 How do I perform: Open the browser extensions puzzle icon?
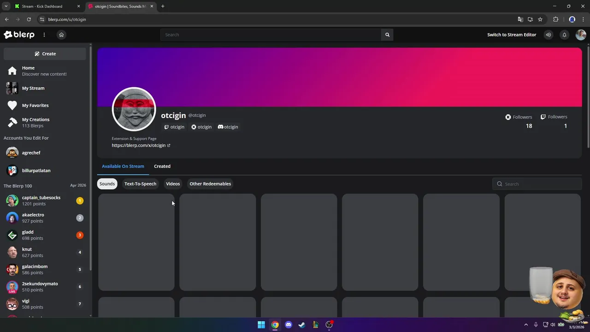pyautogui.click(x=555, y=19)
